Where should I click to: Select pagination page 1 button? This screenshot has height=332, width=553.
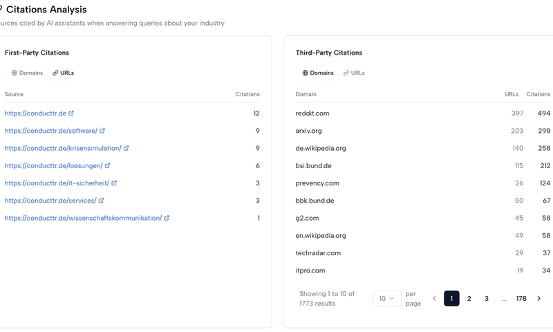coord(452,299)
